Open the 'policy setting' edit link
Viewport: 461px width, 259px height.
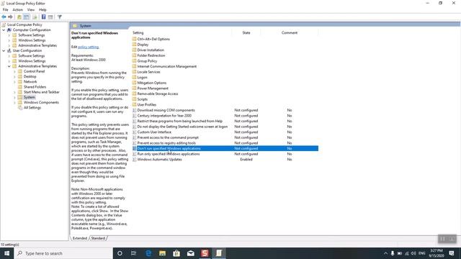(x=88, y=47)
